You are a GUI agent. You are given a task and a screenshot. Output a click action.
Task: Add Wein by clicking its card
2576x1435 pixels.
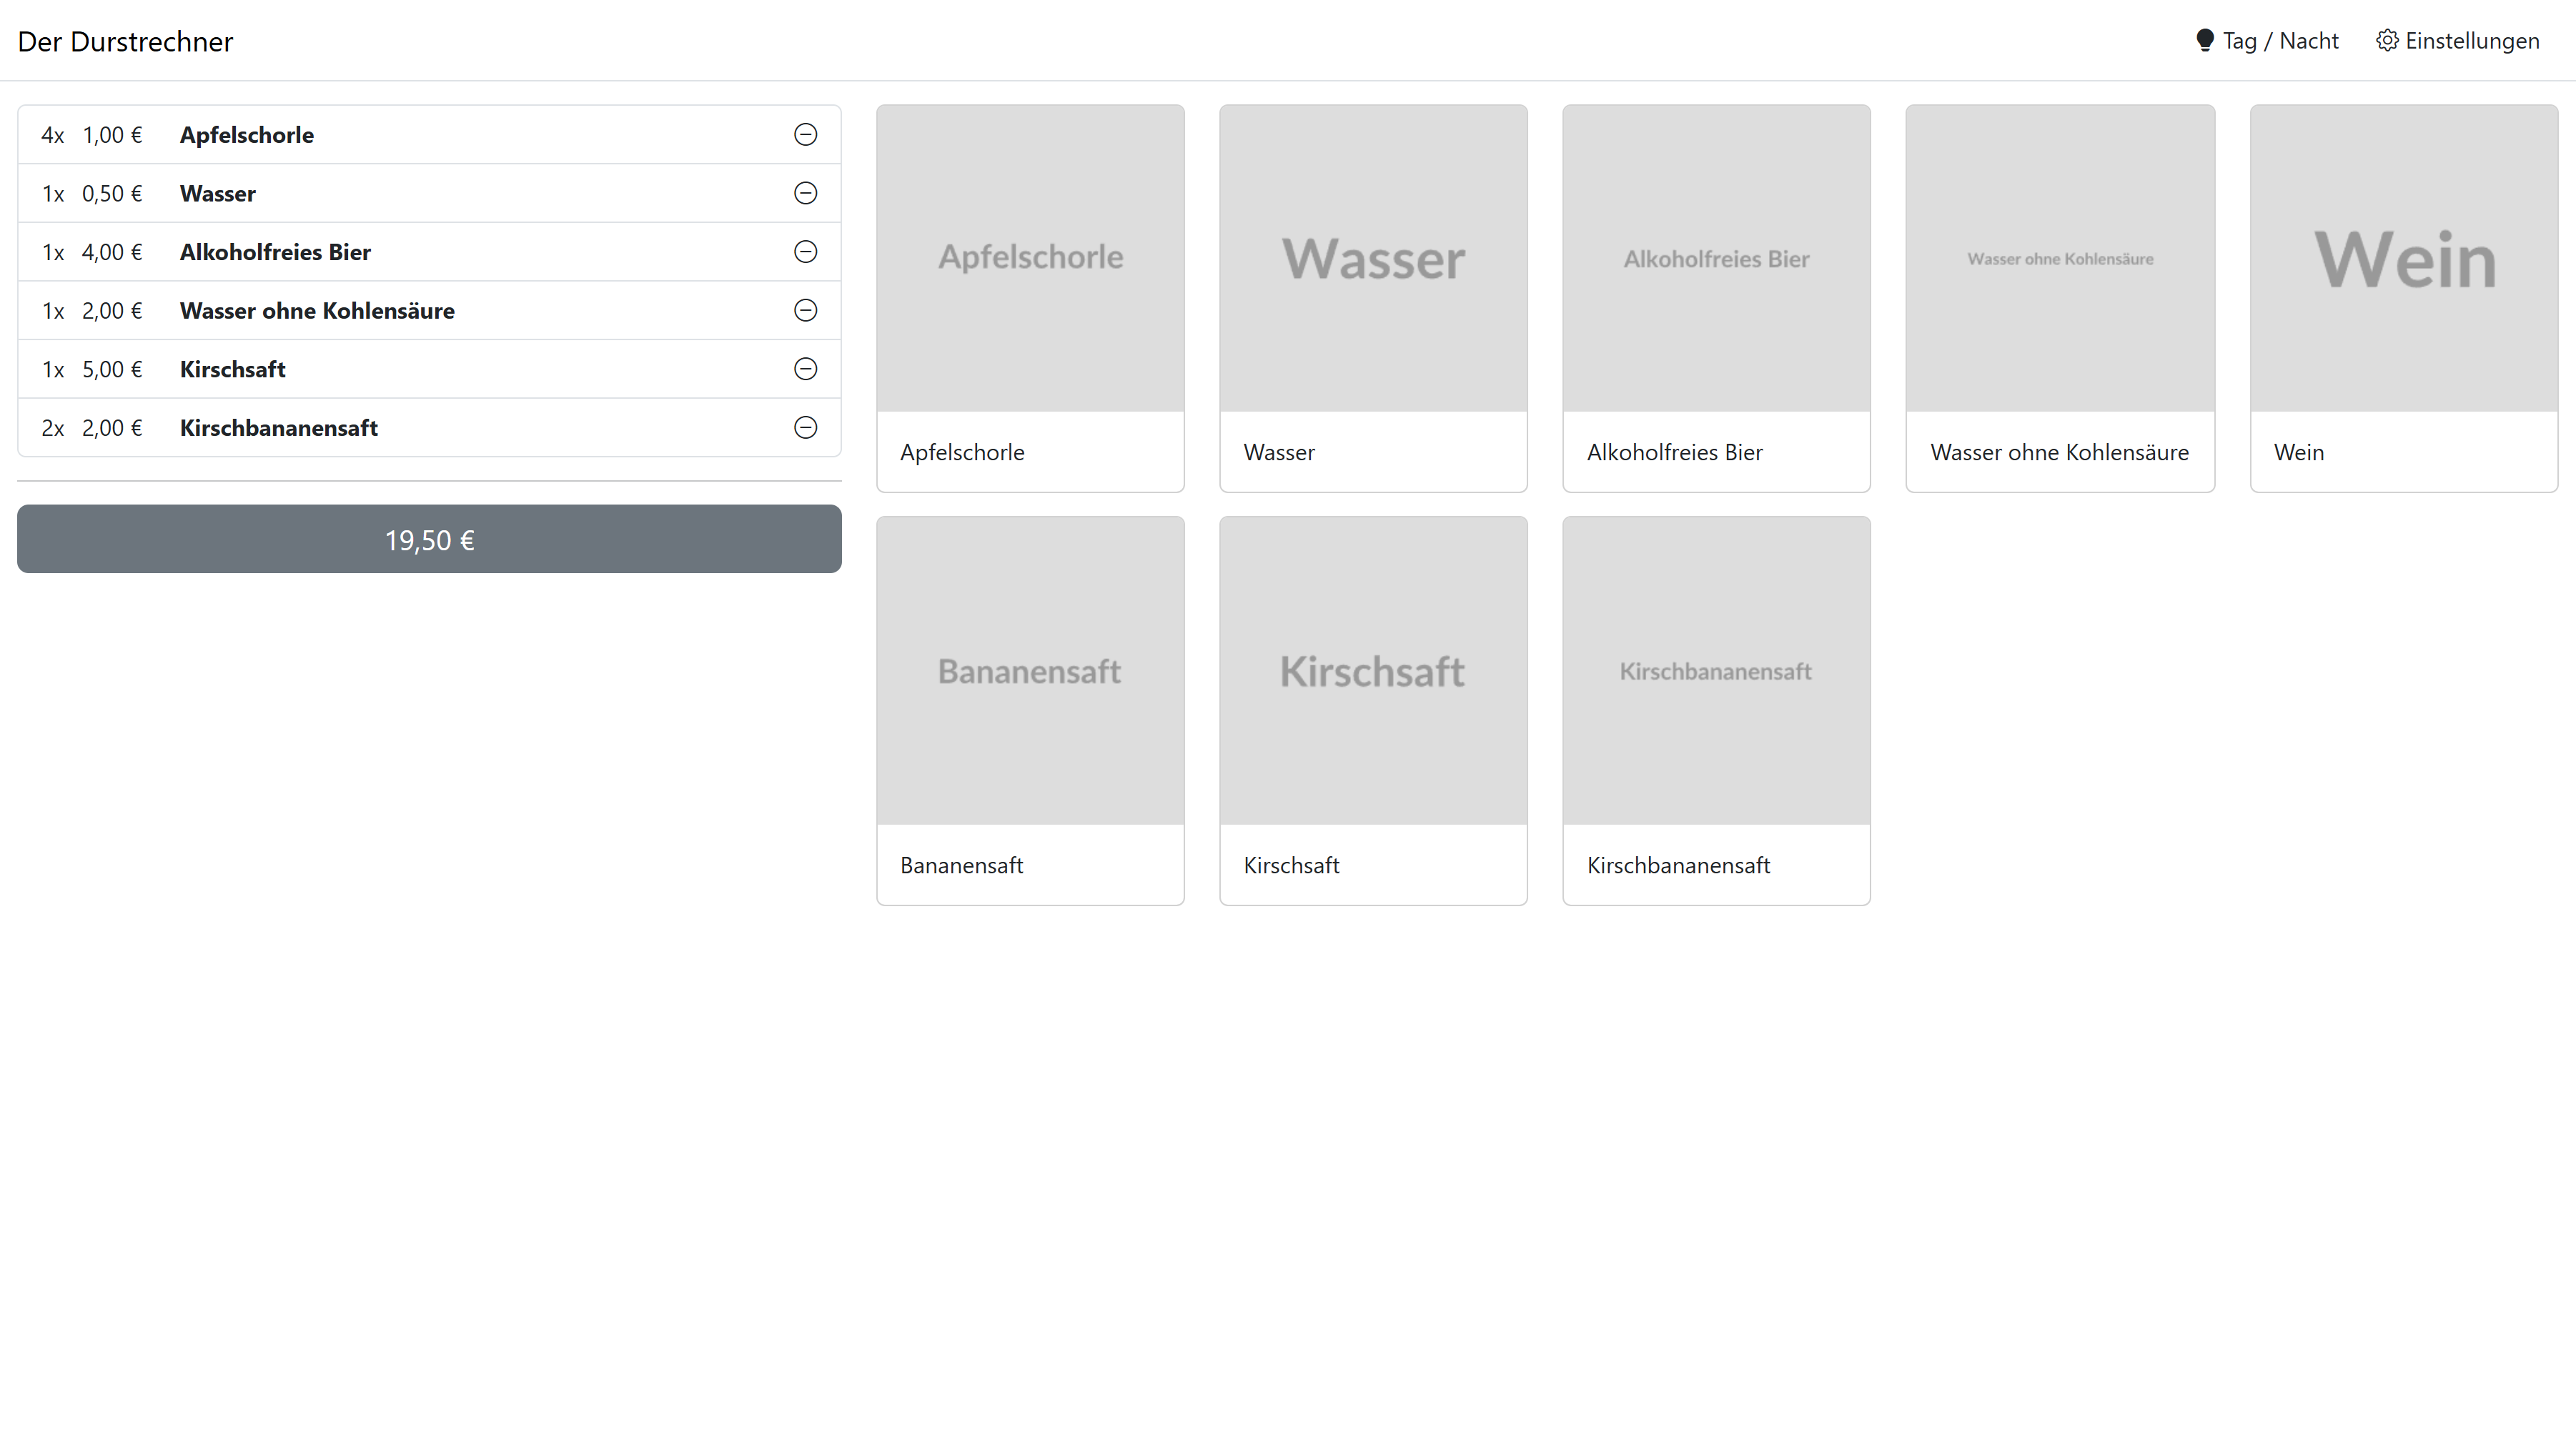[x=2403, y=298]
